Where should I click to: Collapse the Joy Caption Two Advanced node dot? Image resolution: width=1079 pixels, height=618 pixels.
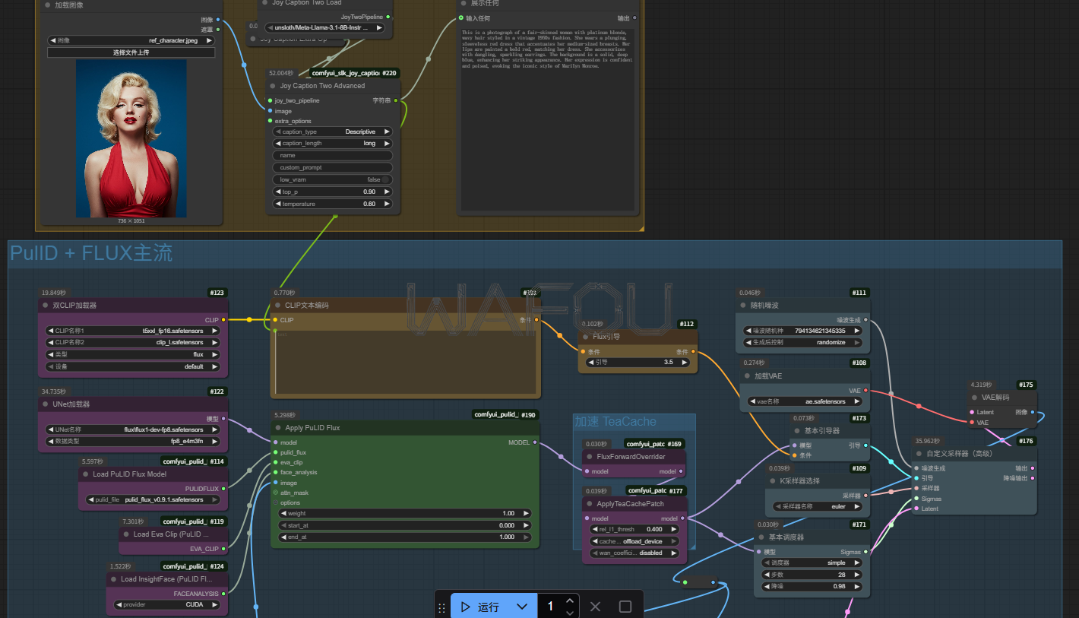point(273,86)
